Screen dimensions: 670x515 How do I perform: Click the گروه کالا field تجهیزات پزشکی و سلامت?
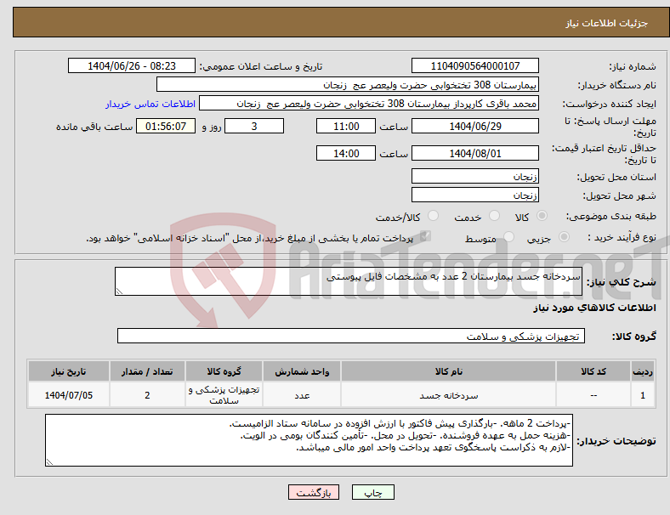coord(351,336)
